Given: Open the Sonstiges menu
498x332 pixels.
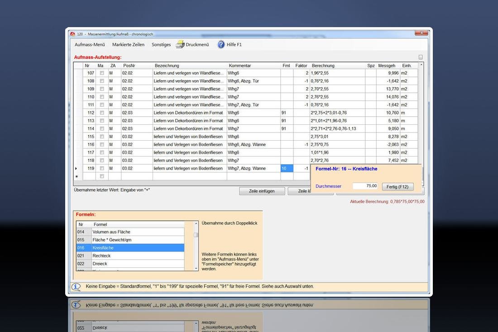Looking at the screenshot, I should 161,45.
